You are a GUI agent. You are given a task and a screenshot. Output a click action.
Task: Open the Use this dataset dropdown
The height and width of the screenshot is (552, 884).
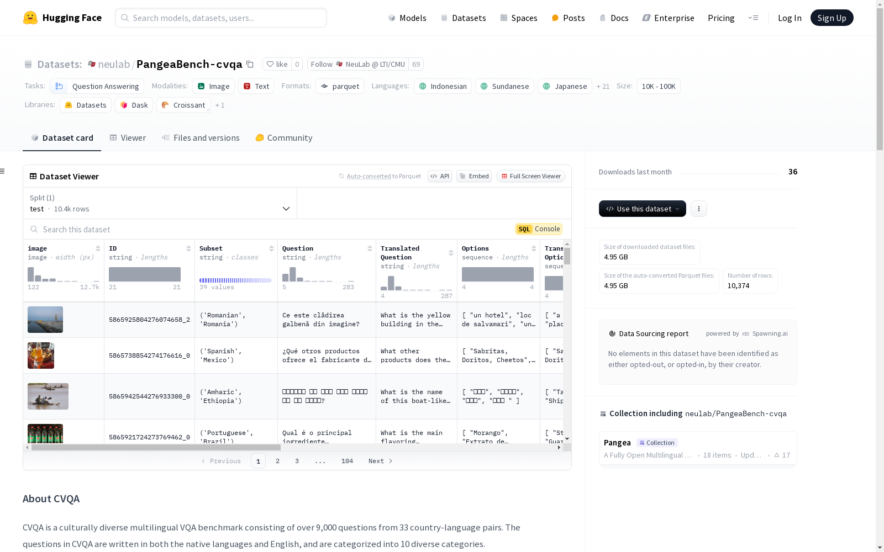coord(642,209)
